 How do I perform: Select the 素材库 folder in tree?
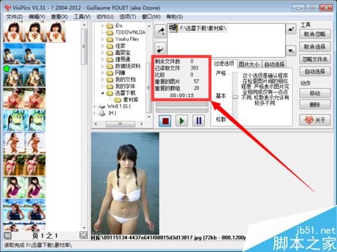coord(131,99)
